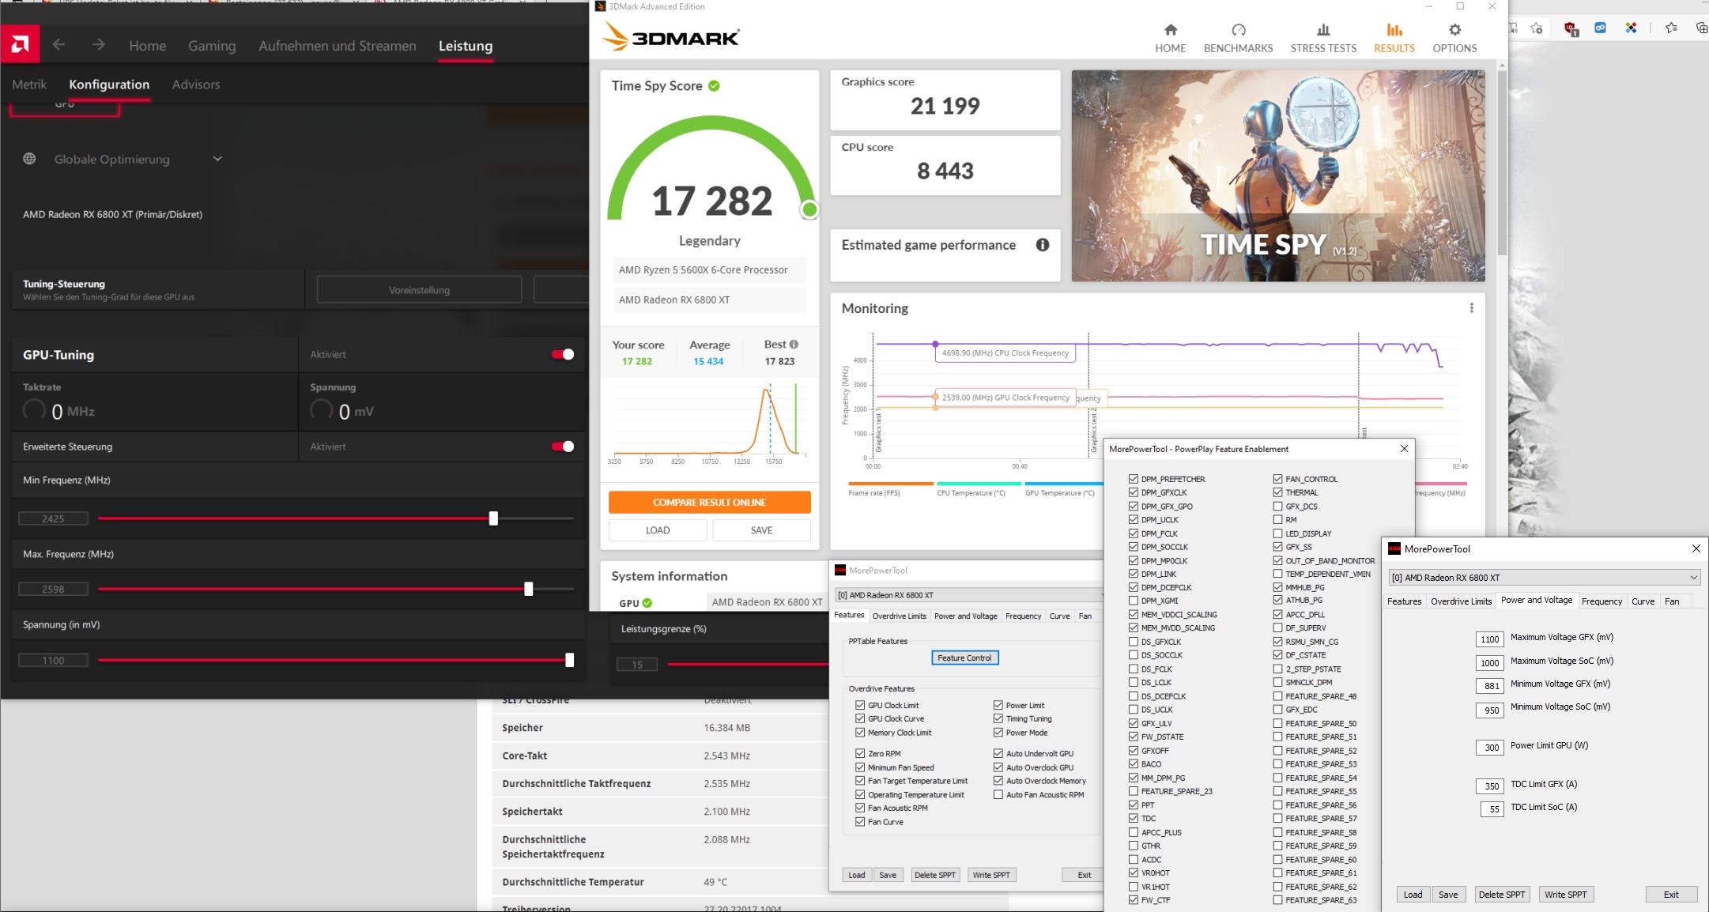The width and height of the screenshot is (1709, 912).
Task: Toggle GPU-Tuning Aktiviert switch
Action: pos(563,354)
